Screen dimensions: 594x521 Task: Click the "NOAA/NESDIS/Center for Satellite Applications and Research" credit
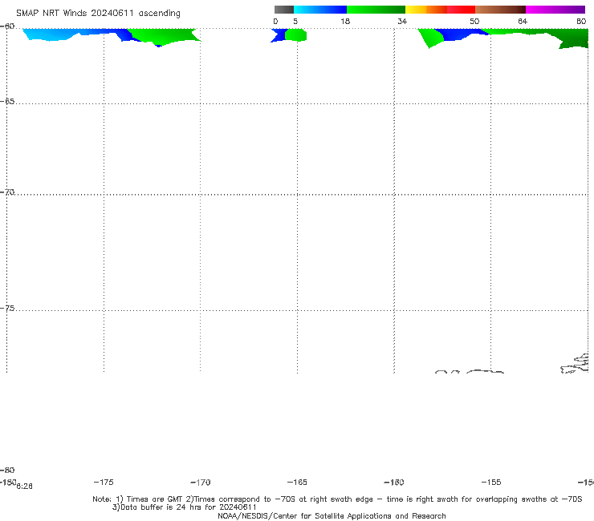tap(332, 516)
